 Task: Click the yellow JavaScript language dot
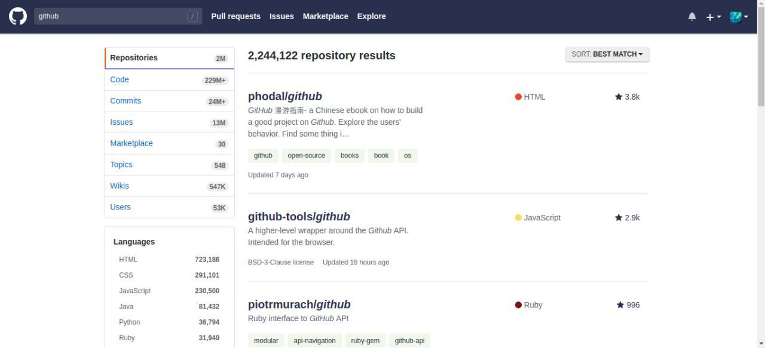(x=518, y=218)
